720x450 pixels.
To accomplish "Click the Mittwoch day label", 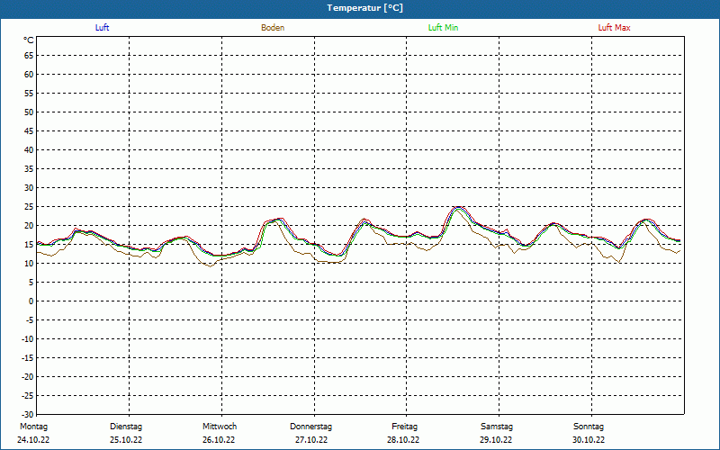I will 220,427.
